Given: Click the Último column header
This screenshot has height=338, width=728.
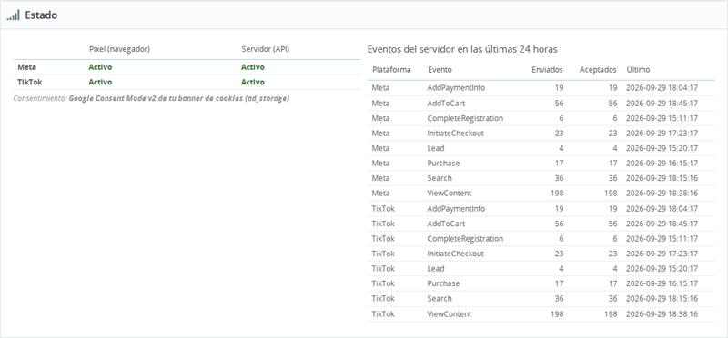Looking at the screenshot, I should [639, 70].
